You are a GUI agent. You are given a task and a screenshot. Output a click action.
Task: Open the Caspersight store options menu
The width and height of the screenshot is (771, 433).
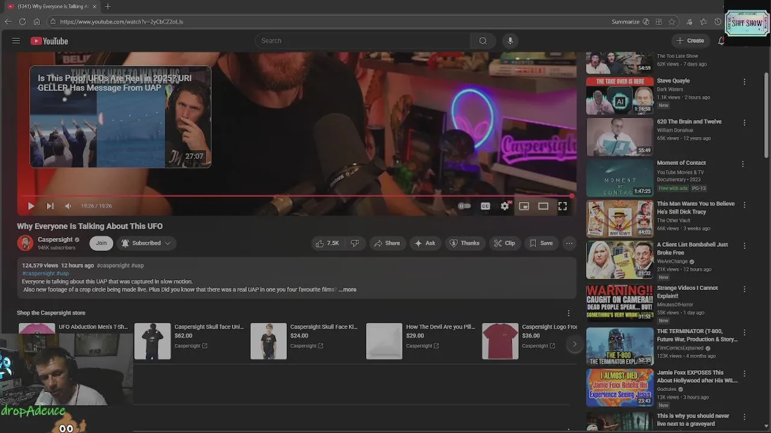[x=568, y=313]
